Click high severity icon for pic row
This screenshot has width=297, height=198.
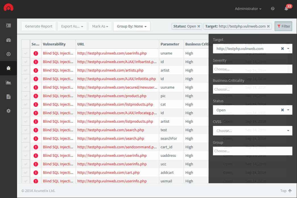tap(36, 96)
